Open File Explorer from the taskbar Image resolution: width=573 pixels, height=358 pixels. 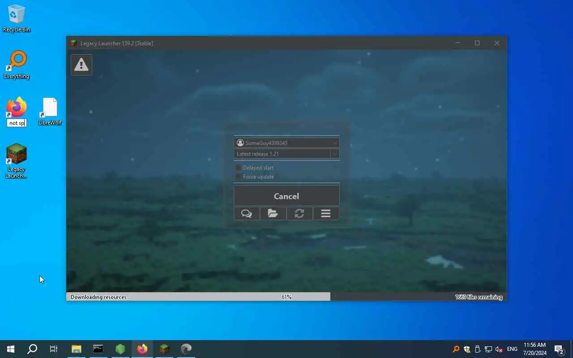(77, 349)
